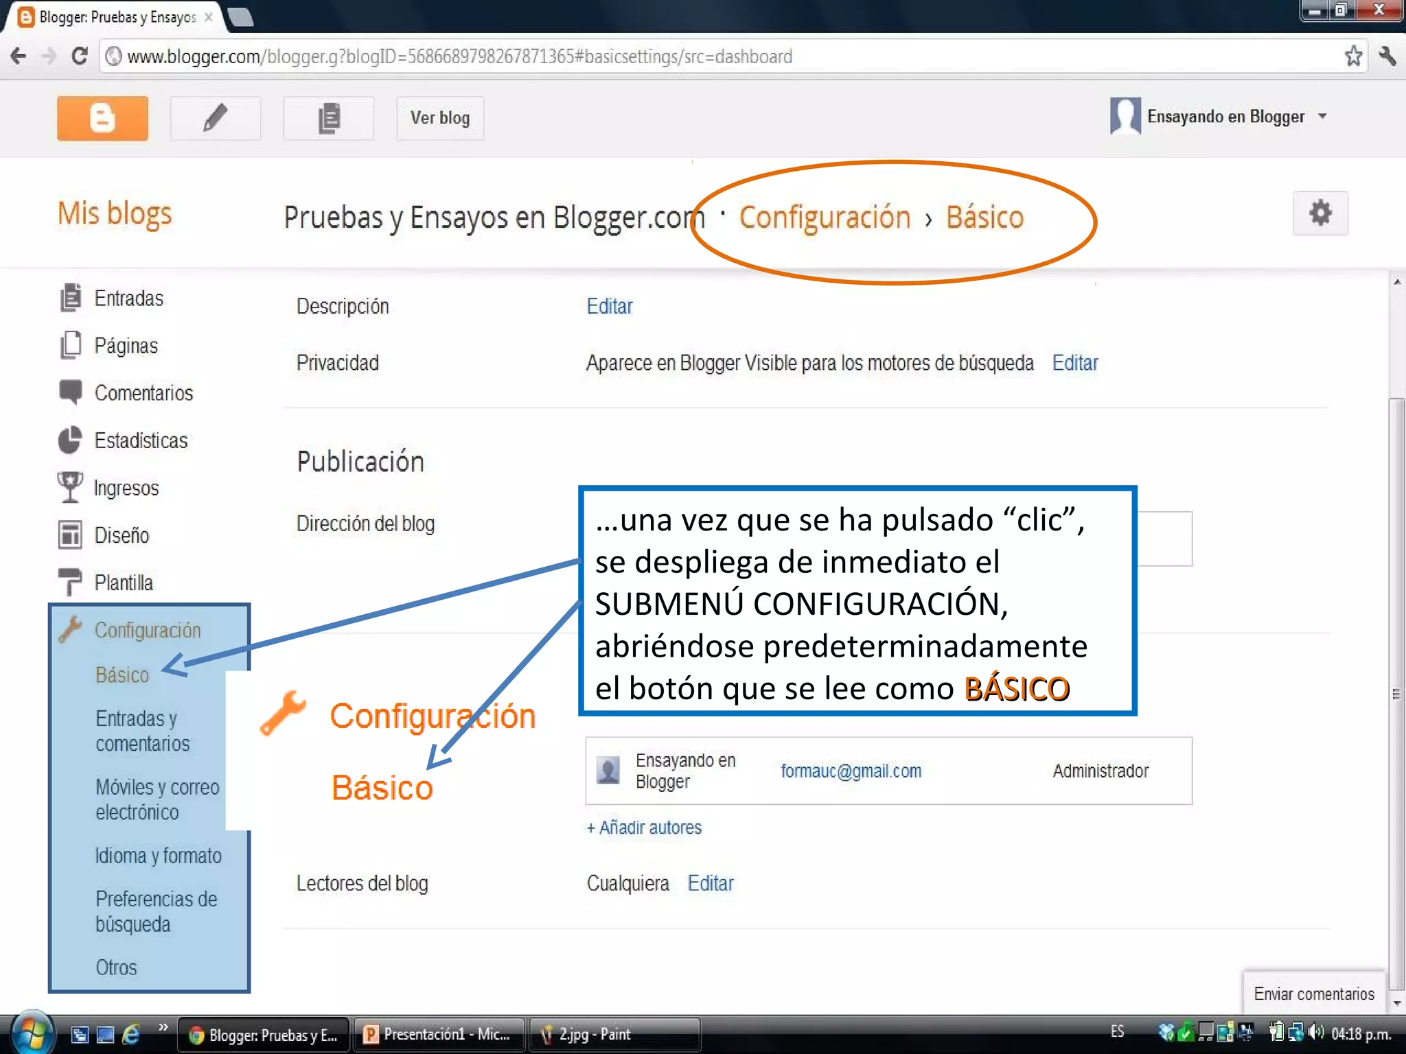The height and width of the screenshot is (1054, 1406).
Task: Create a new post with pencil icon
Action: pyautogui.click(x=215, y=118)
